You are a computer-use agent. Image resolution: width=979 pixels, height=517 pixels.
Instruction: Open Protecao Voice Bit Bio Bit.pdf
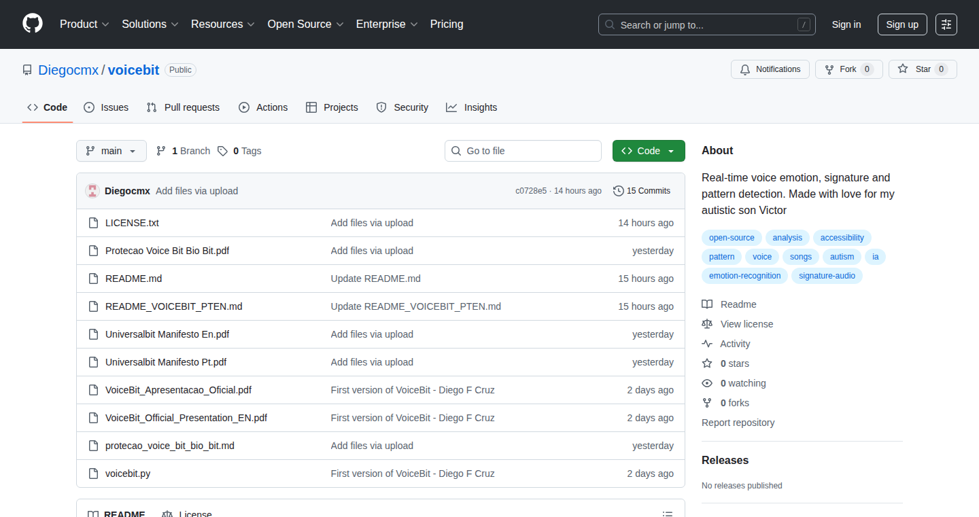coord(167,251)
